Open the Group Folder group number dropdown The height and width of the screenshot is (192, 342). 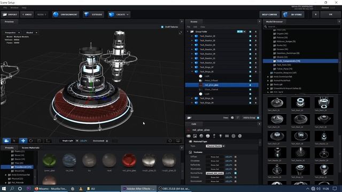242,31
